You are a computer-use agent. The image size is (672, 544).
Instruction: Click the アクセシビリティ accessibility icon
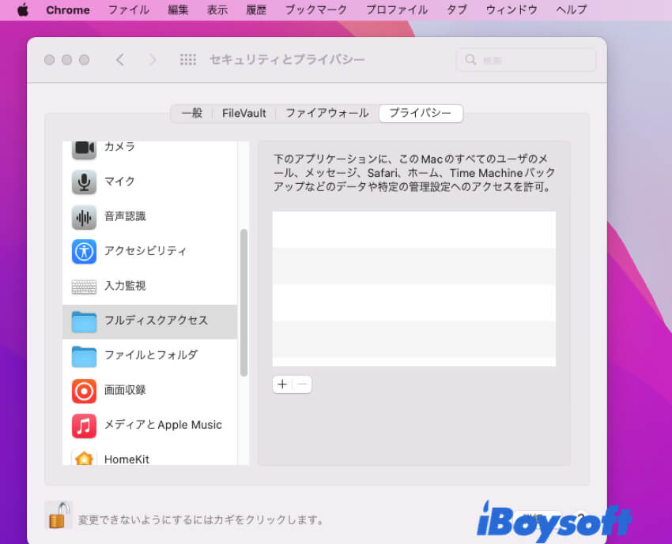tap(84, 252)
